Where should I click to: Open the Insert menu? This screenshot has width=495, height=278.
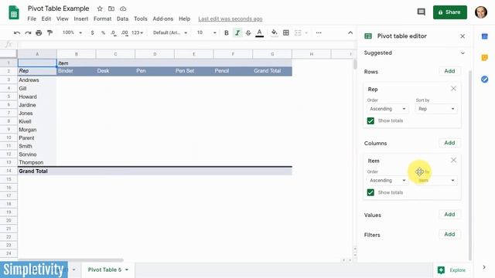click(x=81, y=19)
